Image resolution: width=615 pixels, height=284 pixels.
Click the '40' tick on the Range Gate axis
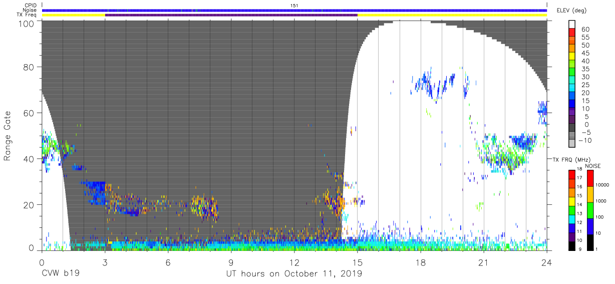point(29,159)
